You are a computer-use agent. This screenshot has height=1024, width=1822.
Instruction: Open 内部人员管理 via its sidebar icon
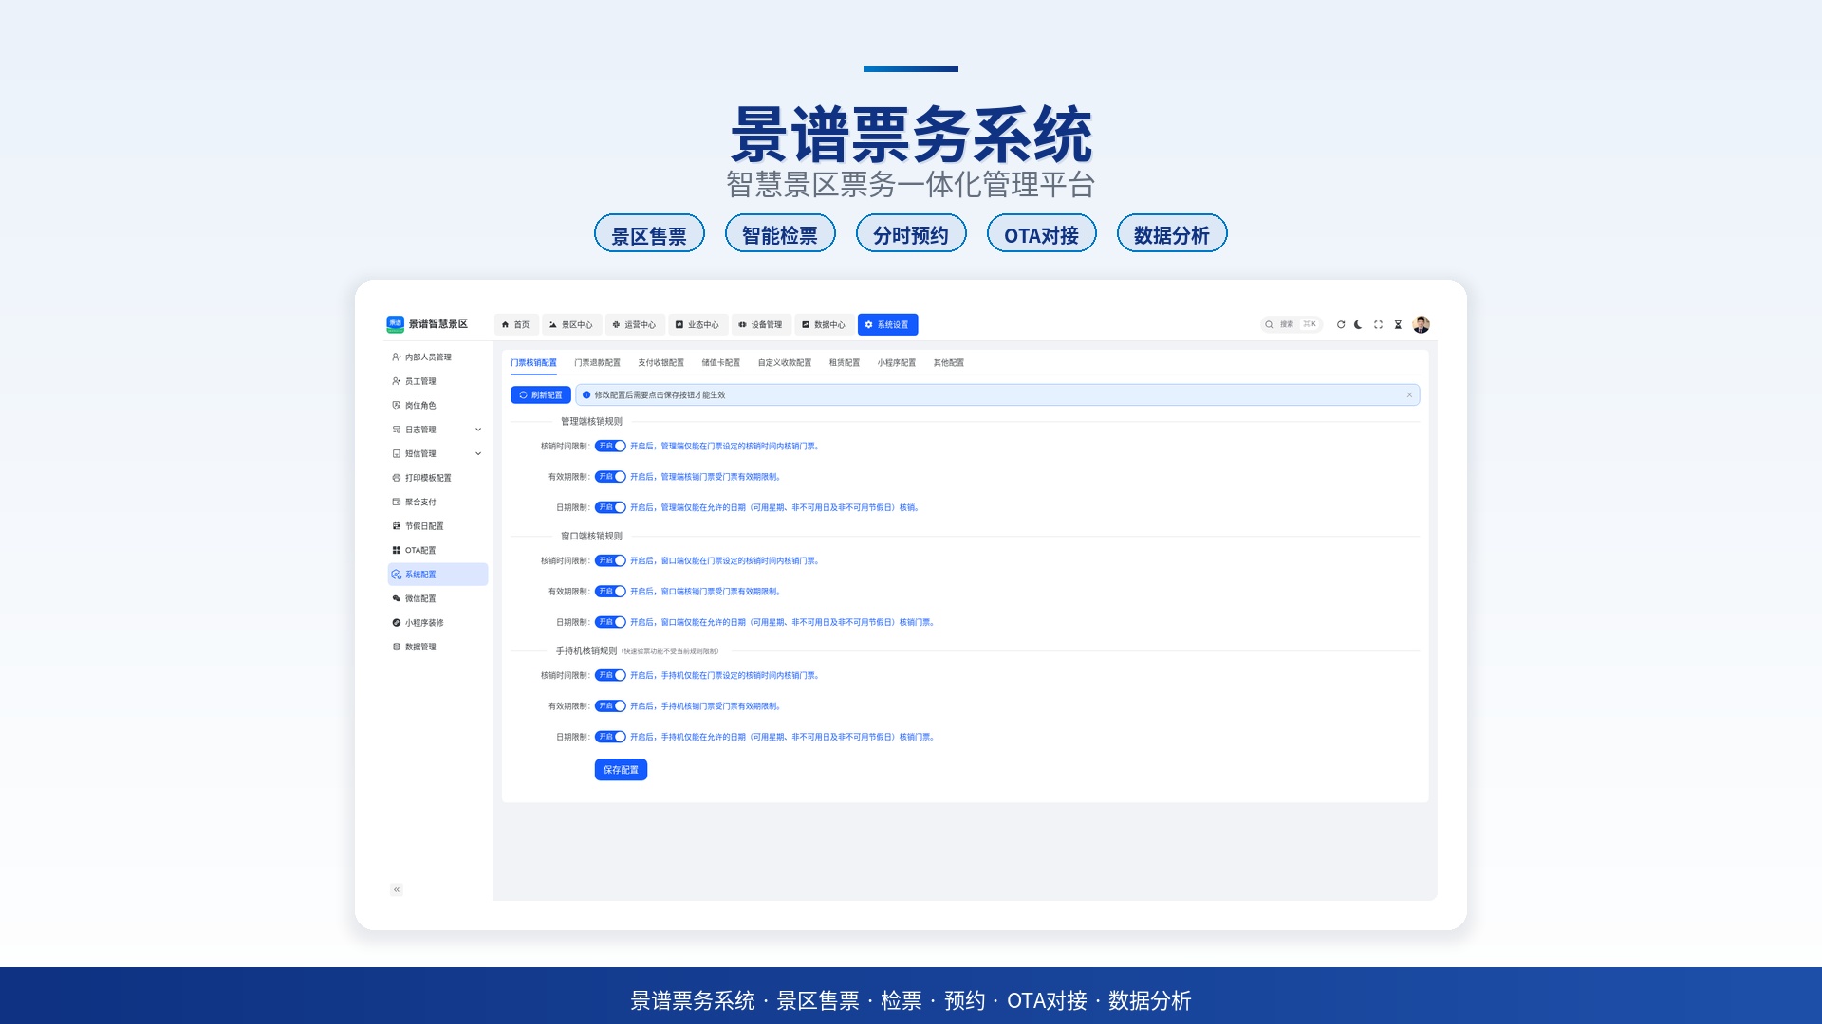tap(397, 357)
